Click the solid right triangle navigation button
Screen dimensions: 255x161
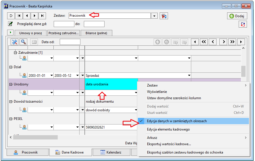click(241, 42)
